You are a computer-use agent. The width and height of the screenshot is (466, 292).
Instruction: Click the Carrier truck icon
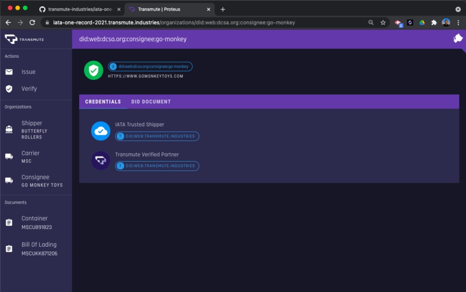point(9,156)
